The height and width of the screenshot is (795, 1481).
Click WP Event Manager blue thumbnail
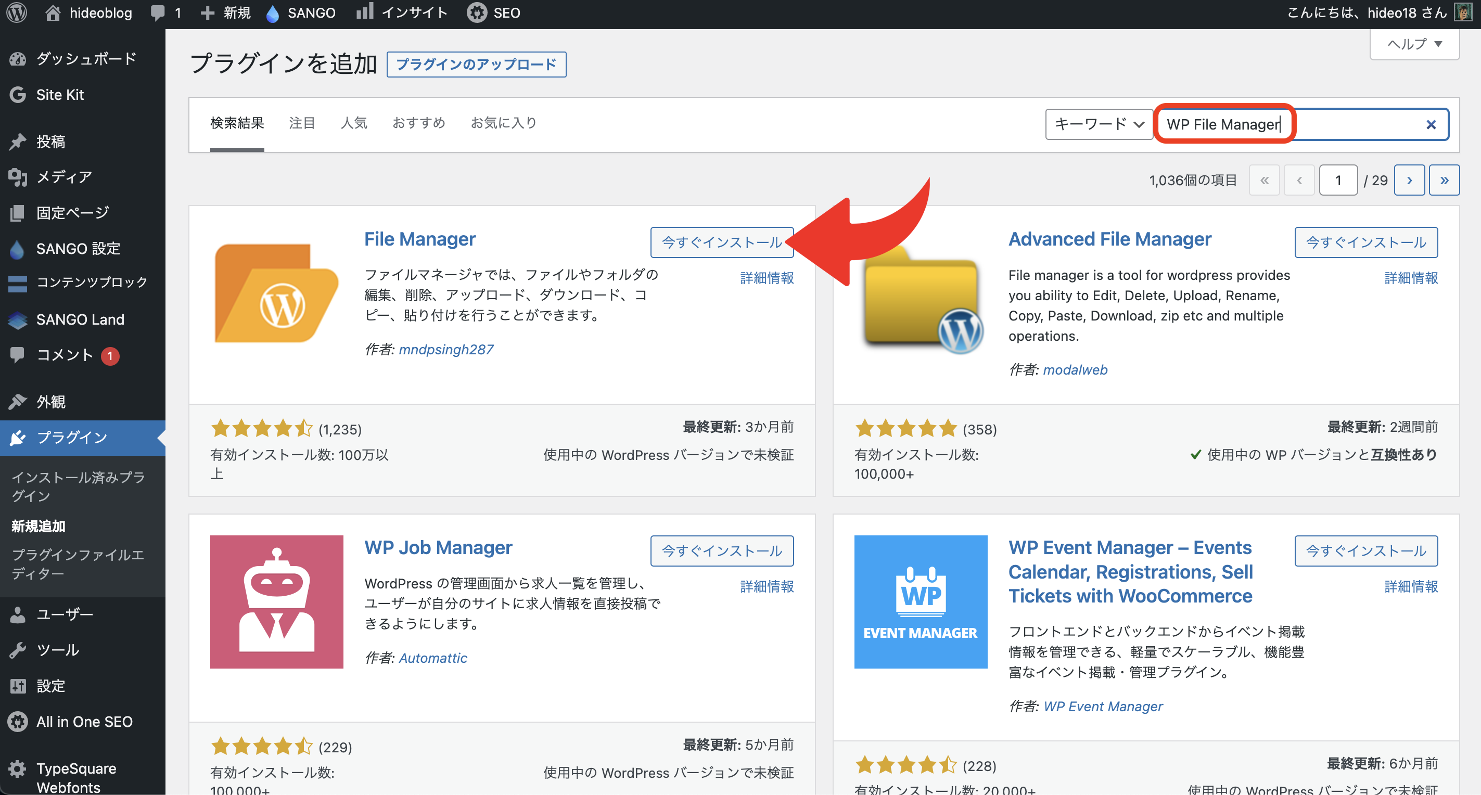[x=921, y=602]
